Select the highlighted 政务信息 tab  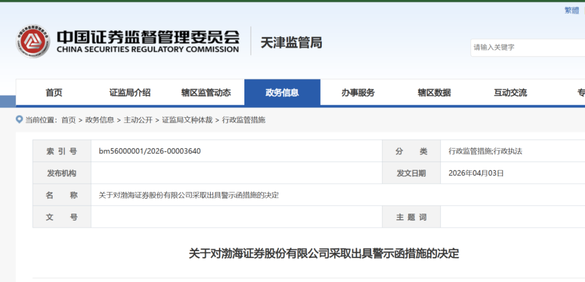282,93
